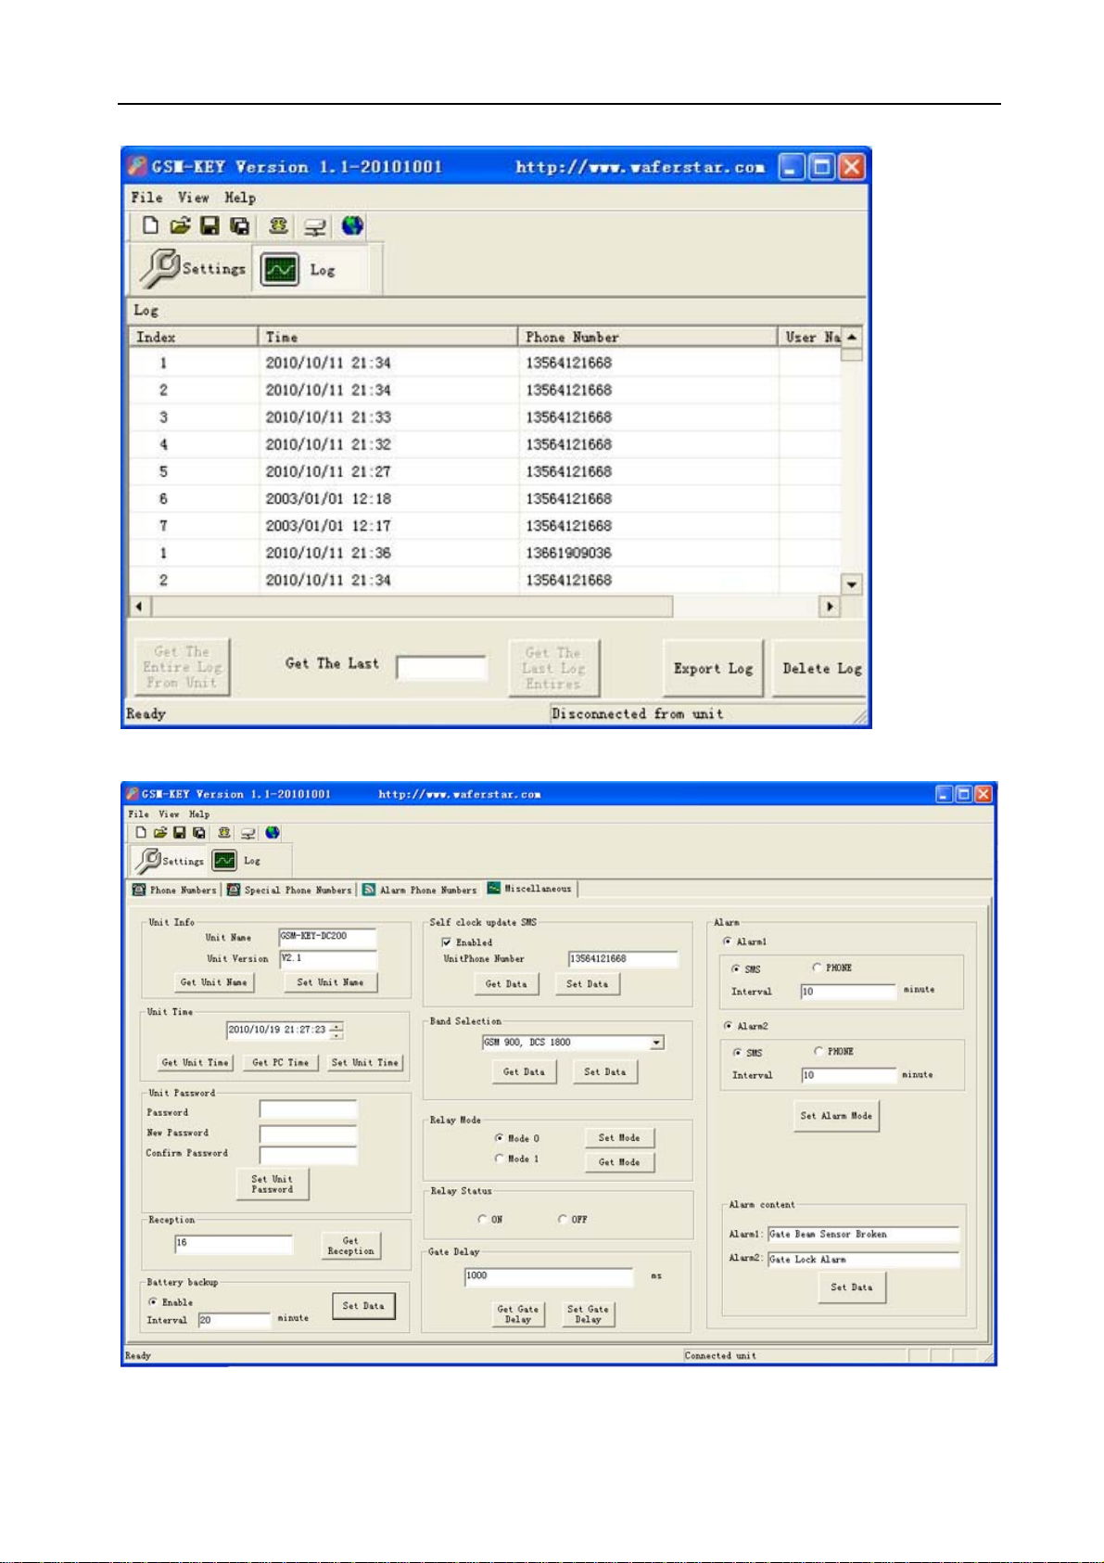Click log table scroll right arrow
The height and width of the screenshot is (1563, 1104).
pos(830,607)
